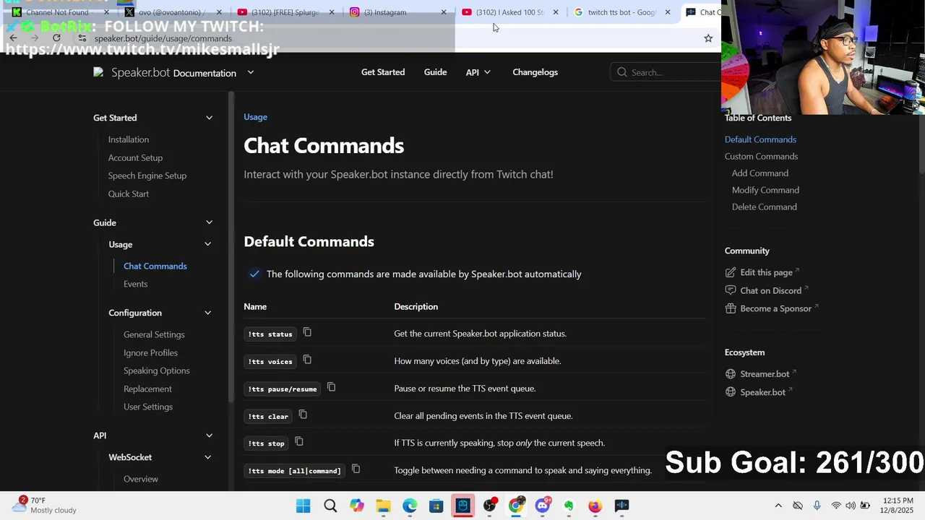Click the Streamer.bot globe icon
Screen dimensions: 925x520
[x=731, y=374]
